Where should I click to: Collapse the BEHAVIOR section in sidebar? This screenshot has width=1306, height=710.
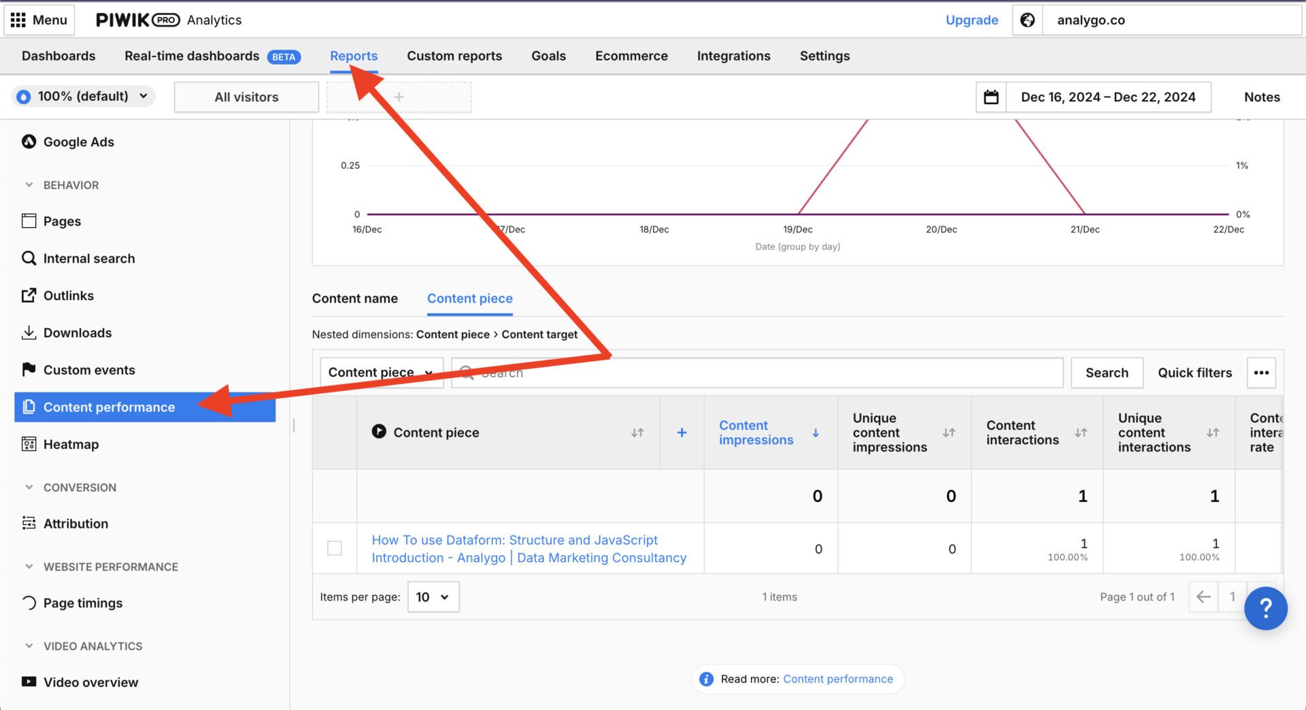click(x=29, y=184)
